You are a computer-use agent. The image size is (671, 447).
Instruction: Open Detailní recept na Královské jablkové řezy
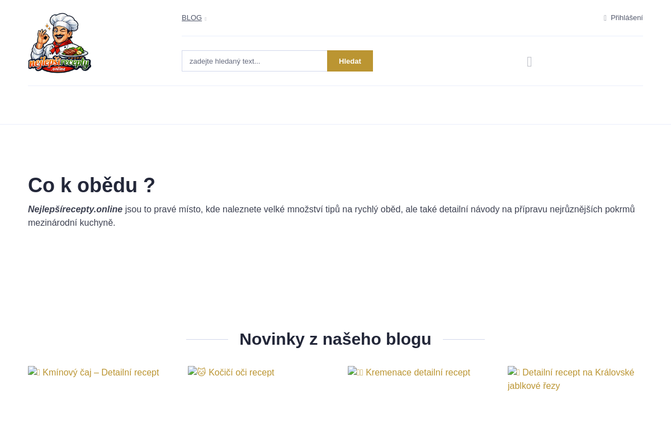[x=570, y=379]
